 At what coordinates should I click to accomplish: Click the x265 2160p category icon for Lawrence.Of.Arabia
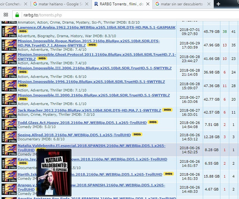(x=9, y=31)
